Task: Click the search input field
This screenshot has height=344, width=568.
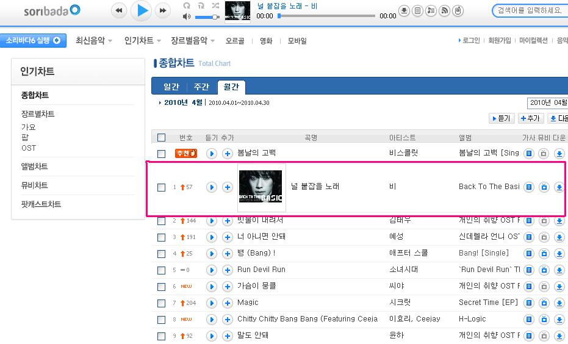Action: click(x=530, y=10)
